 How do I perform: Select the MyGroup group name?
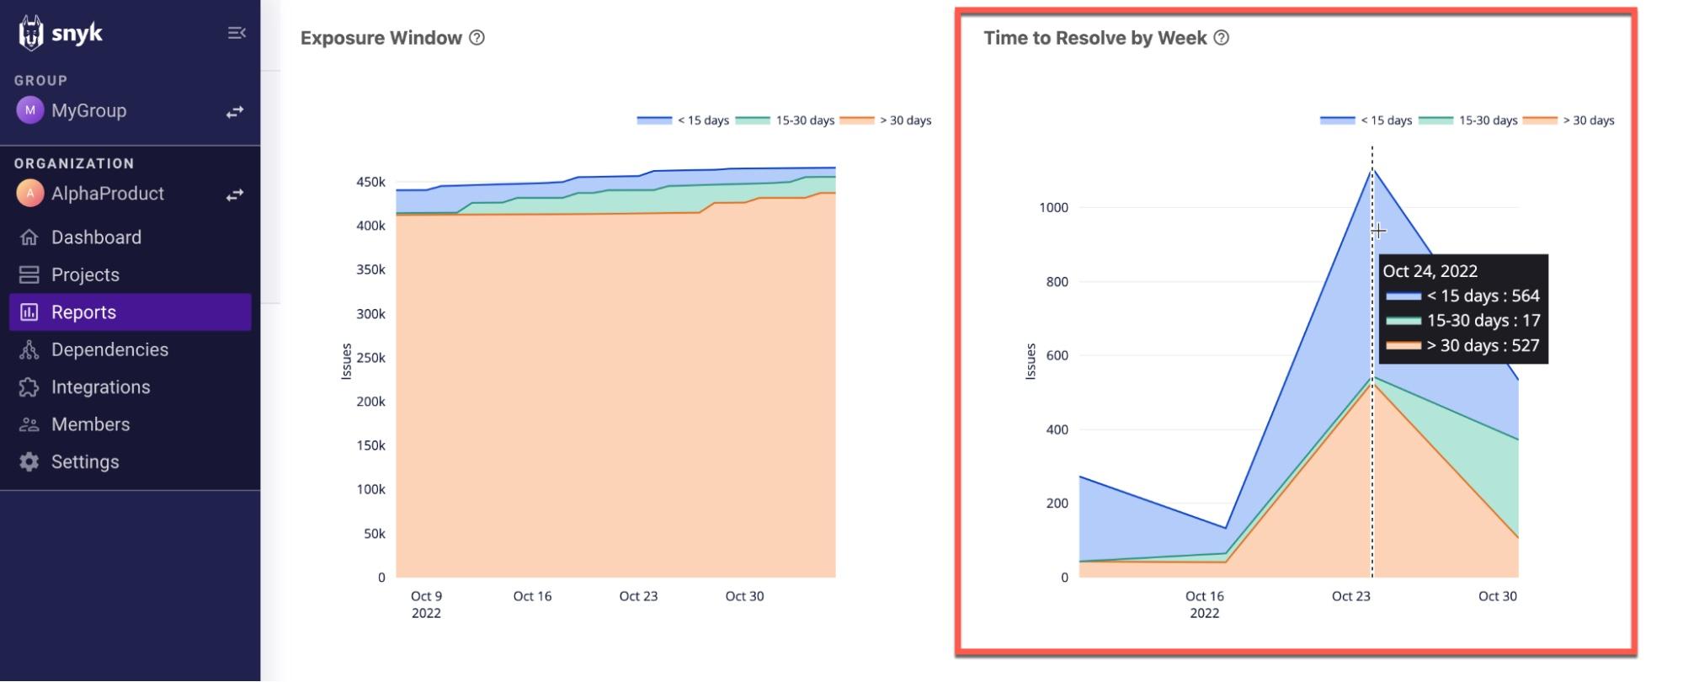coord(88,110)
